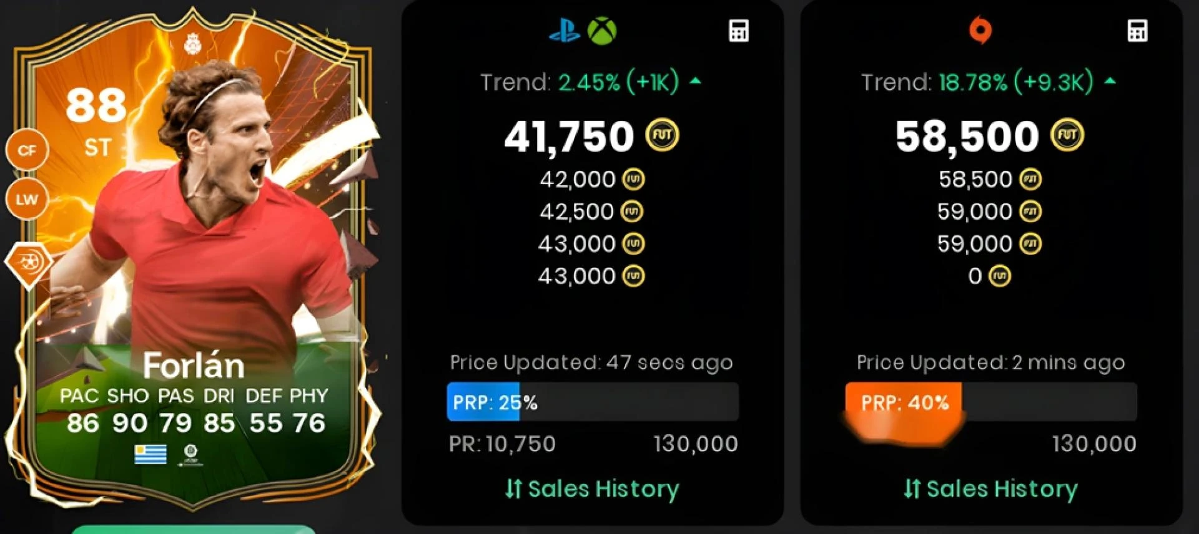Click the Uruguay flag on the card

[150, 454]
